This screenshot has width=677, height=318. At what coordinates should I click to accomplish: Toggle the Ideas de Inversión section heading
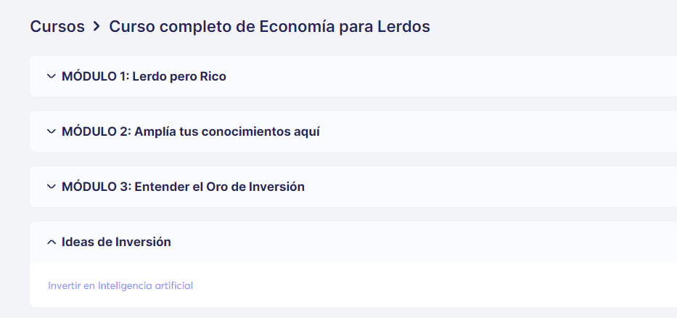116,242
